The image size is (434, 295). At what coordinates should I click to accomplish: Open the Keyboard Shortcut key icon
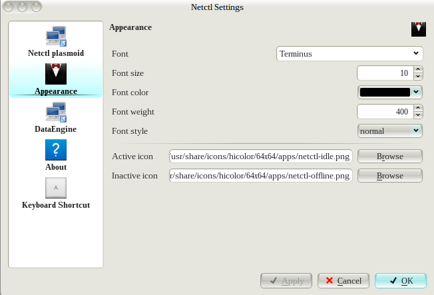pyautogui.click(x=56, y=188)
